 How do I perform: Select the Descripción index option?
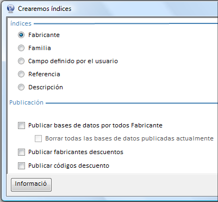(21, 87)
